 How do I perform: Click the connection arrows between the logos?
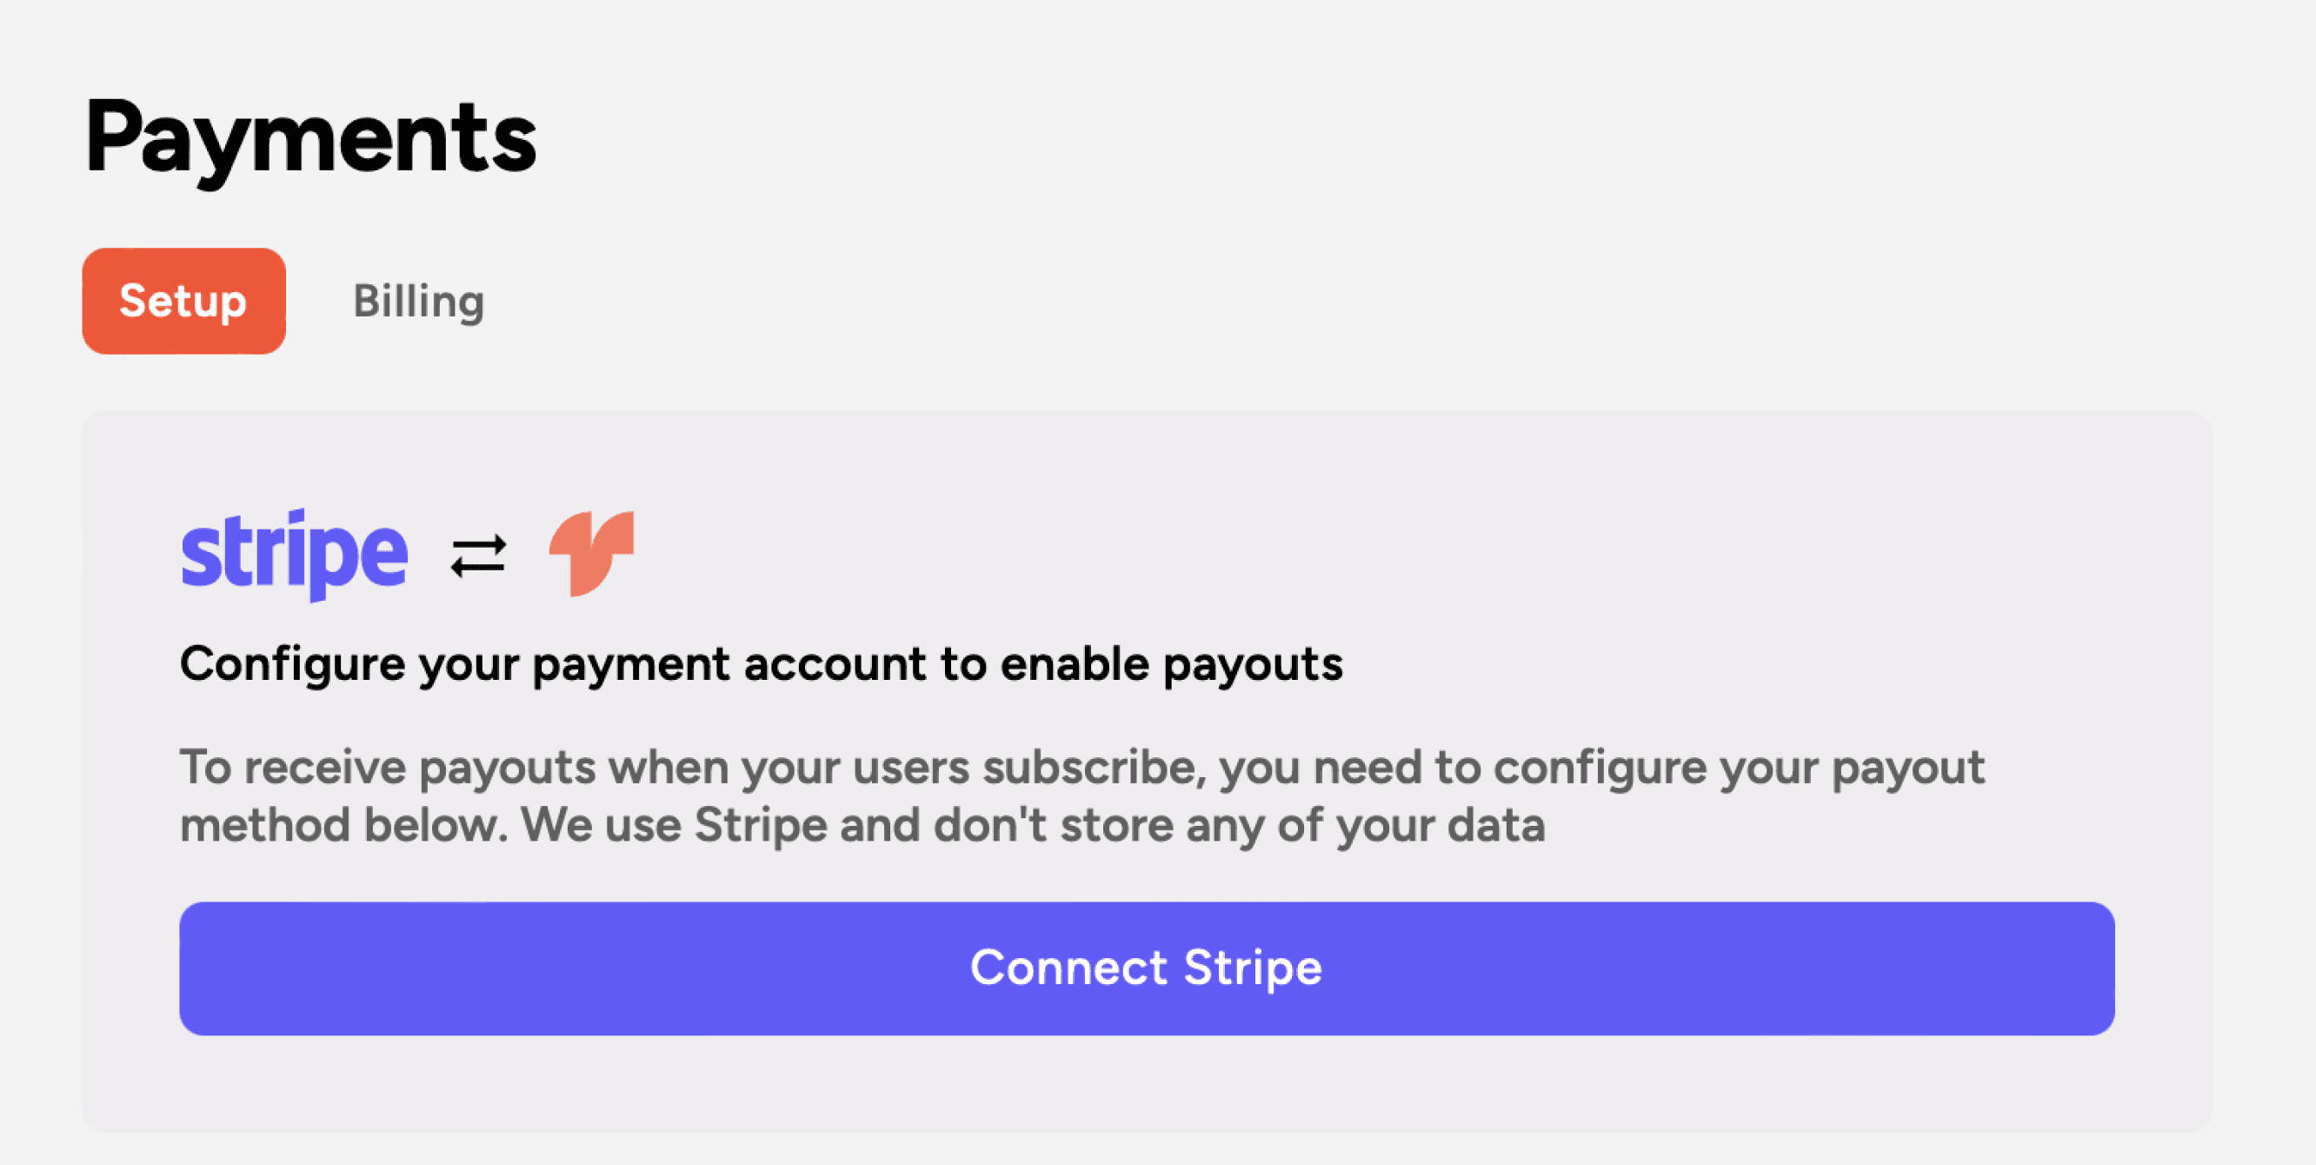(476, 552)
